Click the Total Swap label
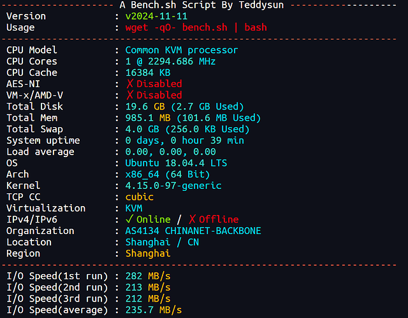The height and width of the screenshot is (318, 408). tap(34, 129)
